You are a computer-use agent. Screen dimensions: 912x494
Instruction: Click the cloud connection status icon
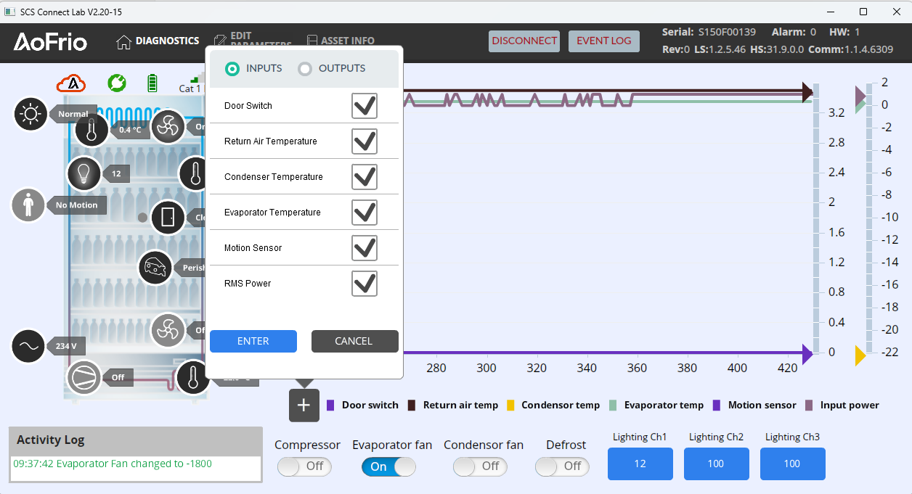point(72,83)
